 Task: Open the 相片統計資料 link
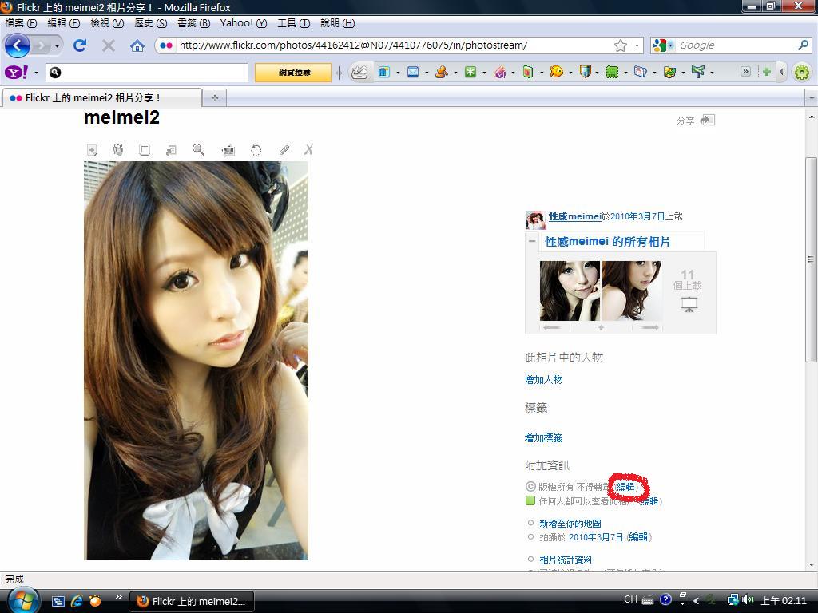point(566,560)
